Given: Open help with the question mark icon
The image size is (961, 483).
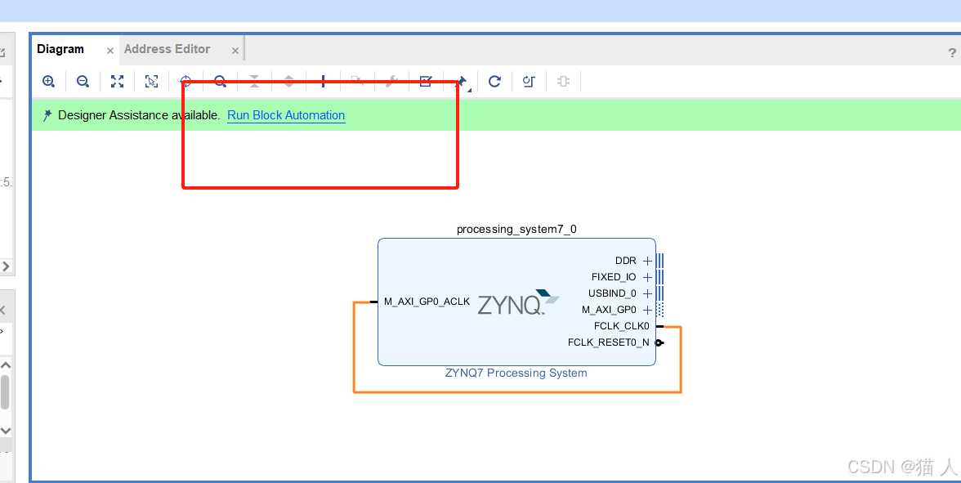Looking at the screenshot, I should [x=952, y=53].
